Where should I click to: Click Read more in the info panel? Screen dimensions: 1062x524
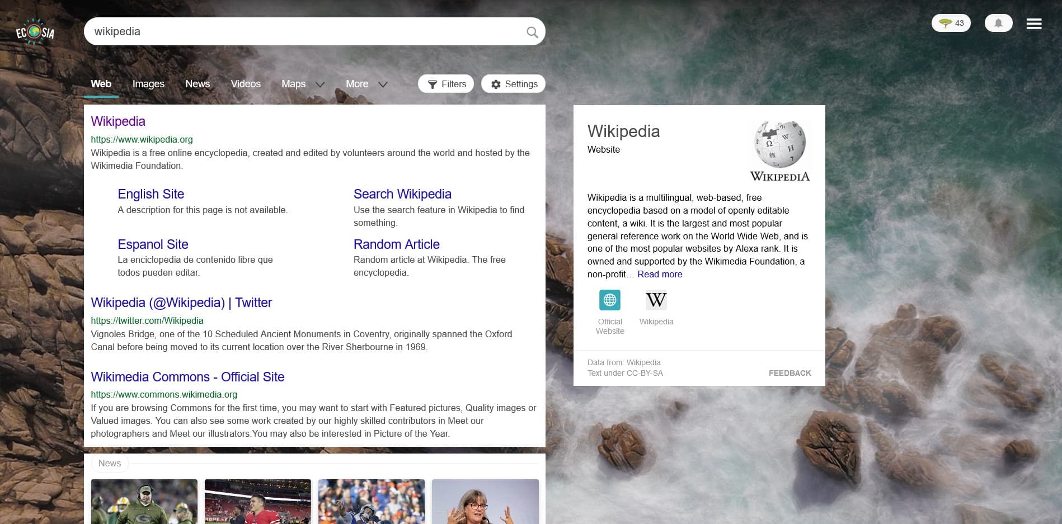coord(660,274)
